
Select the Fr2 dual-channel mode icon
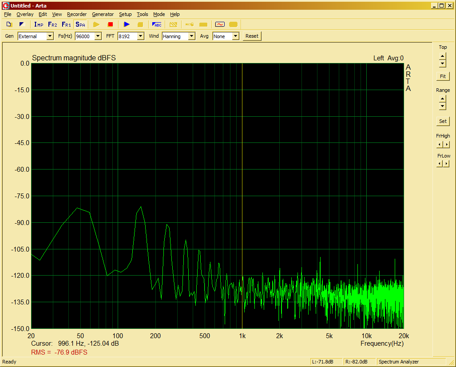(53, 24)
